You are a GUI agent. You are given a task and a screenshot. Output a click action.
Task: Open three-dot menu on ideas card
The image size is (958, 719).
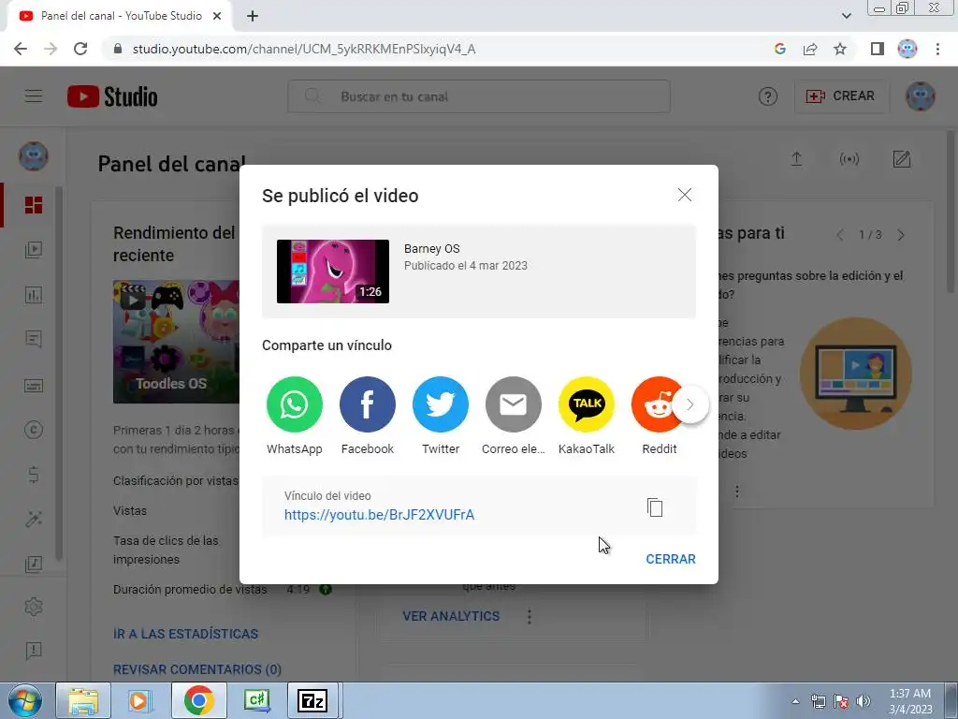click(x=737, y=492)
